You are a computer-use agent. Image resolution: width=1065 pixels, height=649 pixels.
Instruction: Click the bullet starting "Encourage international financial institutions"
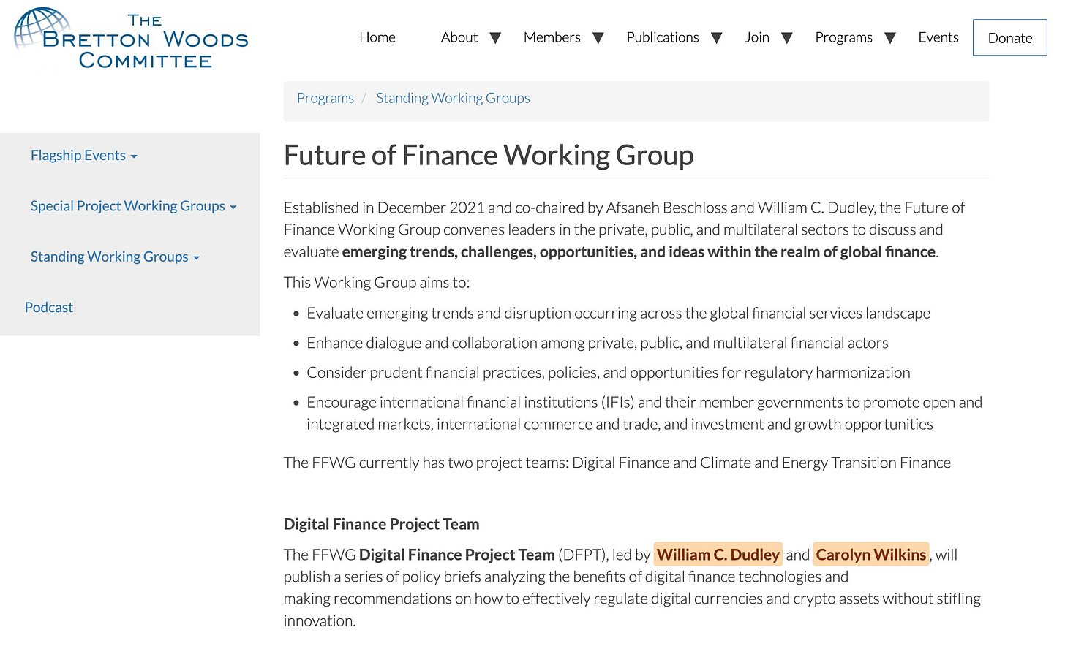(644, 413)
